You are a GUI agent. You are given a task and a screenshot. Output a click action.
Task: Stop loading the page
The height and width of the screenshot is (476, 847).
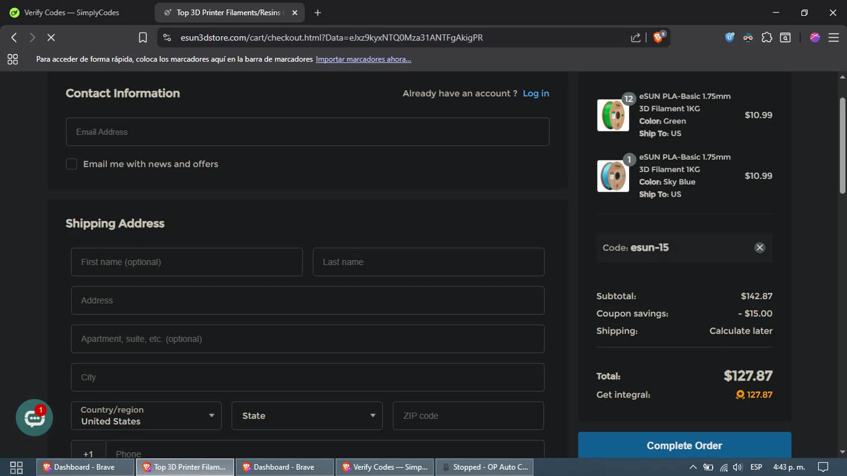coord(51,37)
